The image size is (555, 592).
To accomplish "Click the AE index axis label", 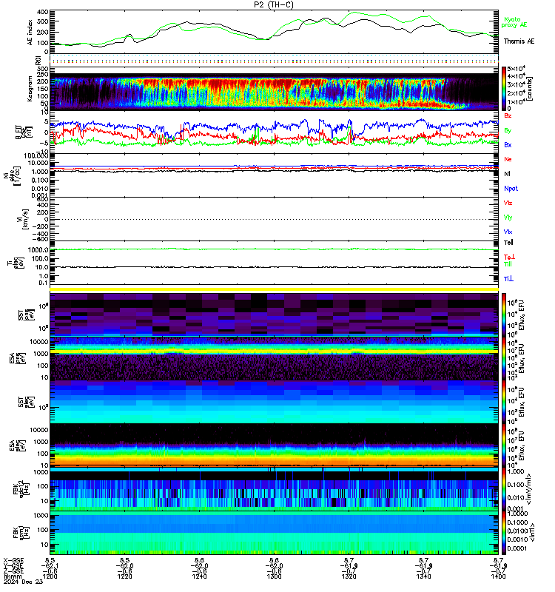I will tap(30, 32).
